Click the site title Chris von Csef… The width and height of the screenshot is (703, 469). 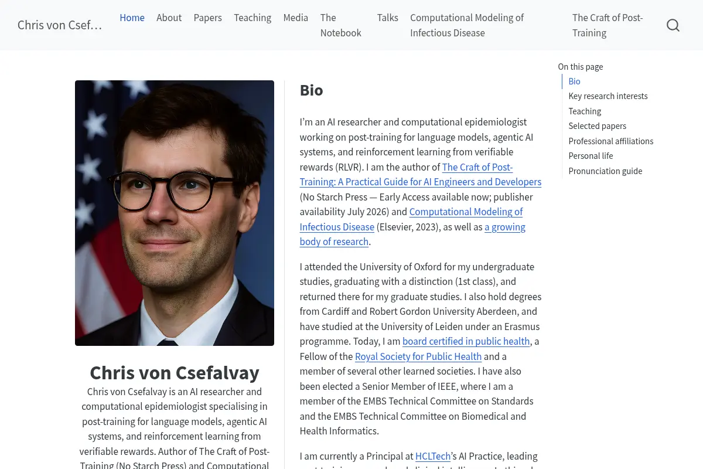(x=60, y=25)
